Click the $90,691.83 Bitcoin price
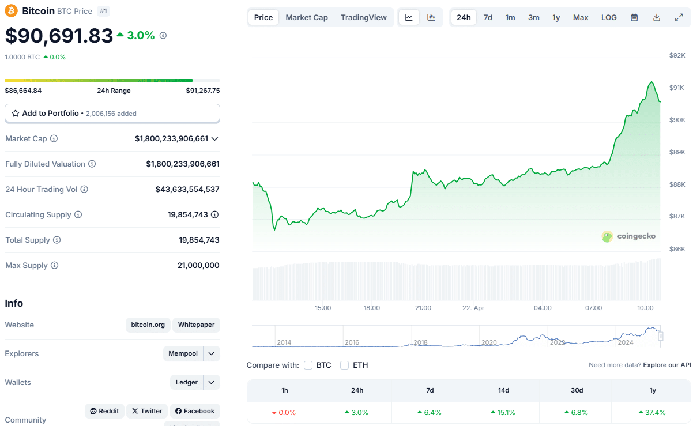 coord(59,36)
